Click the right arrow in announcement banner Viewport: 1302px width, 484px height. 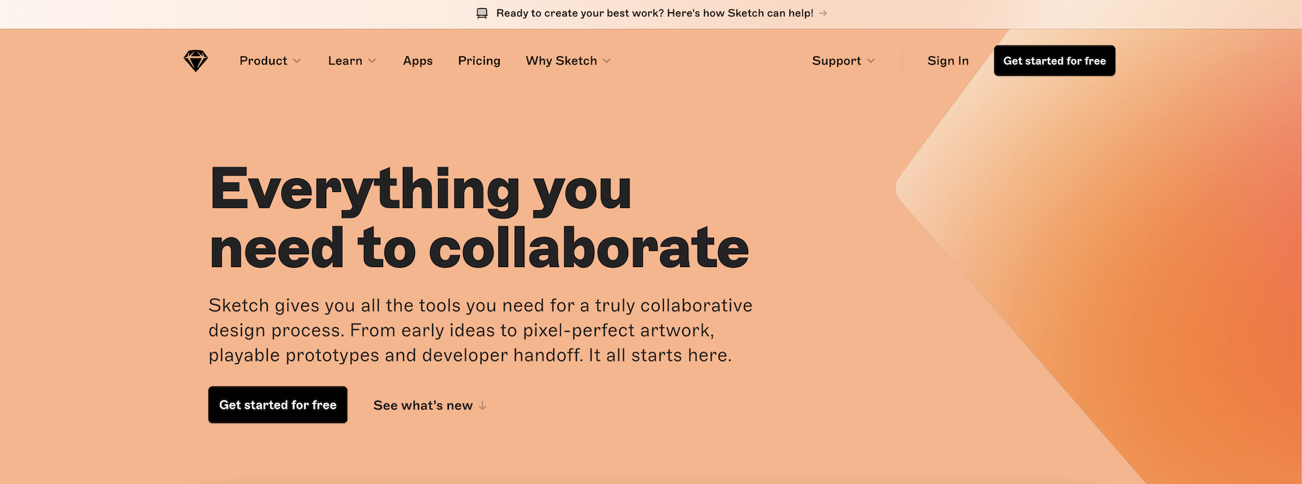[x=823, y=14]
